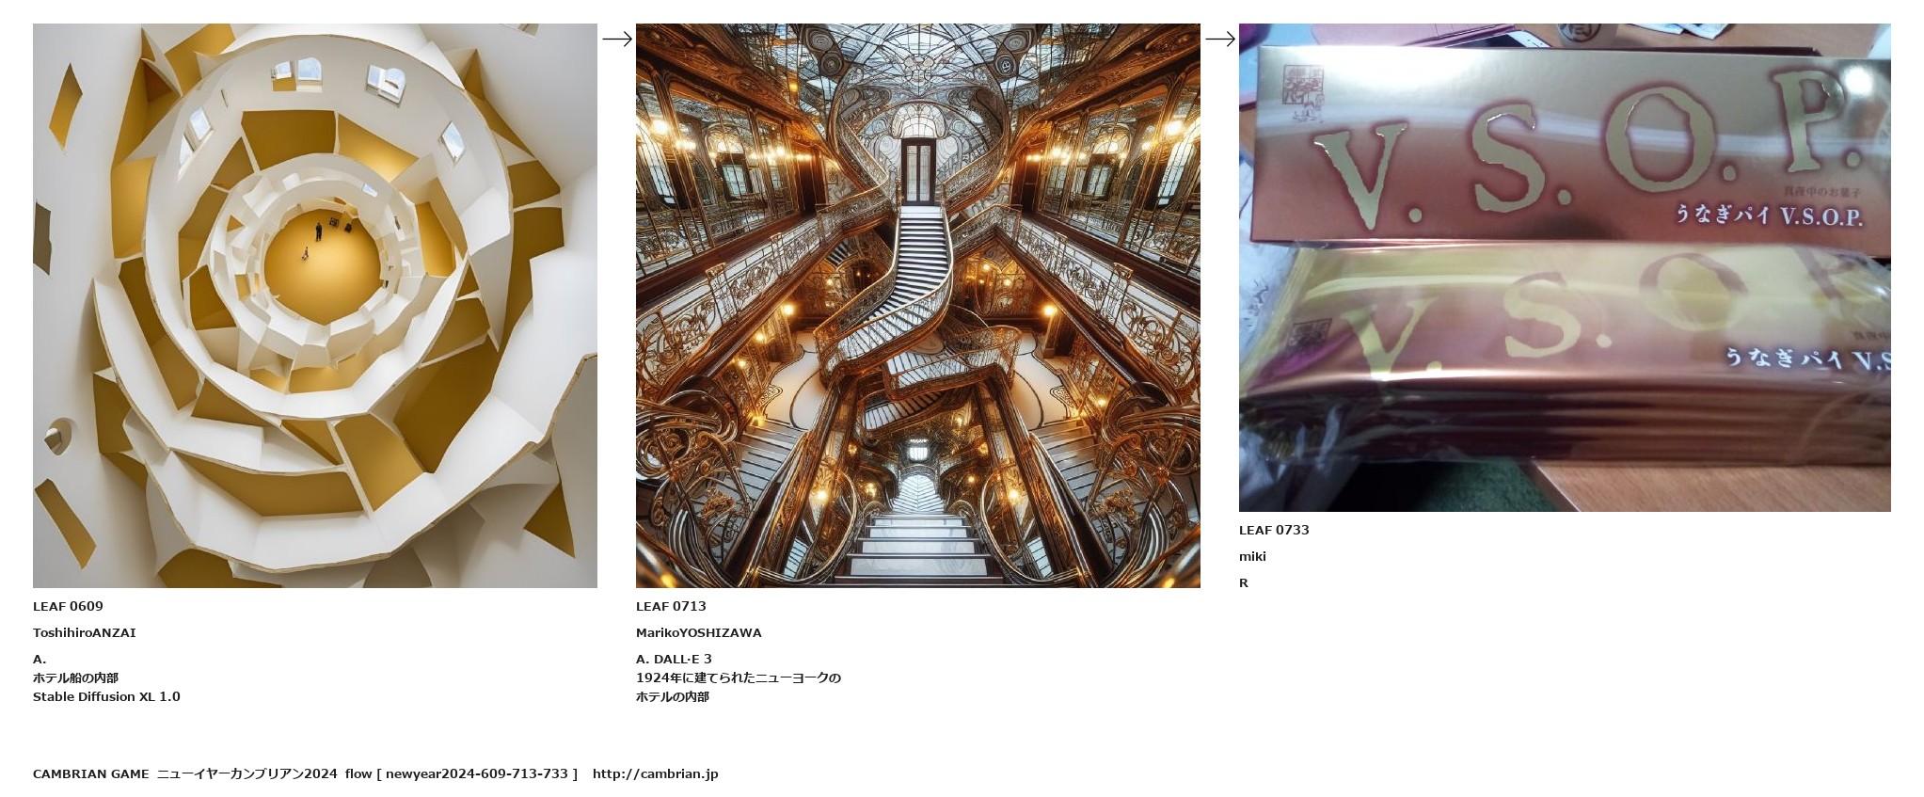Click the 'A. DALL·E 3' caption line
This screenshot has width=1924, height=797.
click(674, 659)
